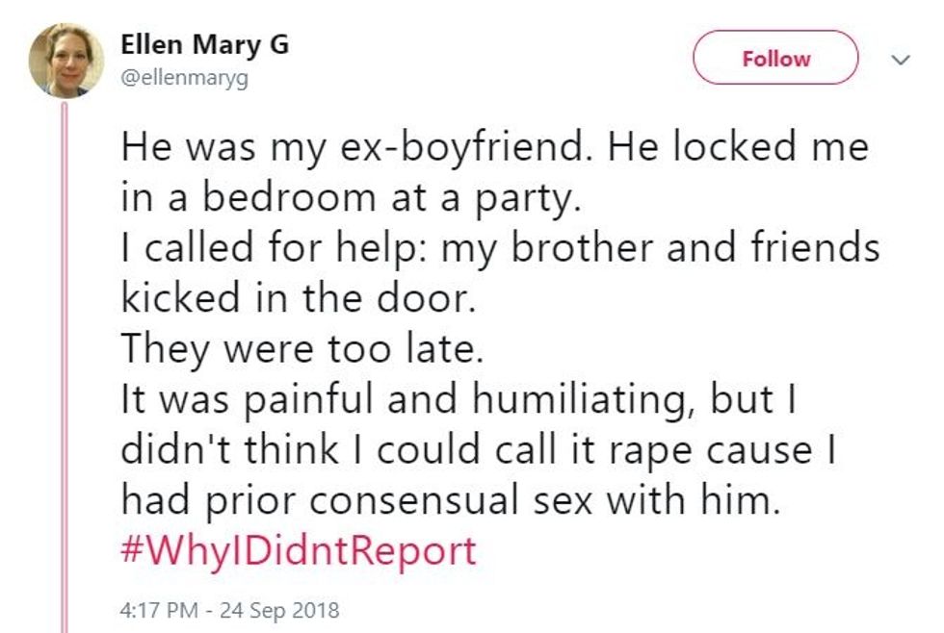Open the #WhyIDidntReport hashtag
Screen dimensions: 944x633
(x=299, y=551)
